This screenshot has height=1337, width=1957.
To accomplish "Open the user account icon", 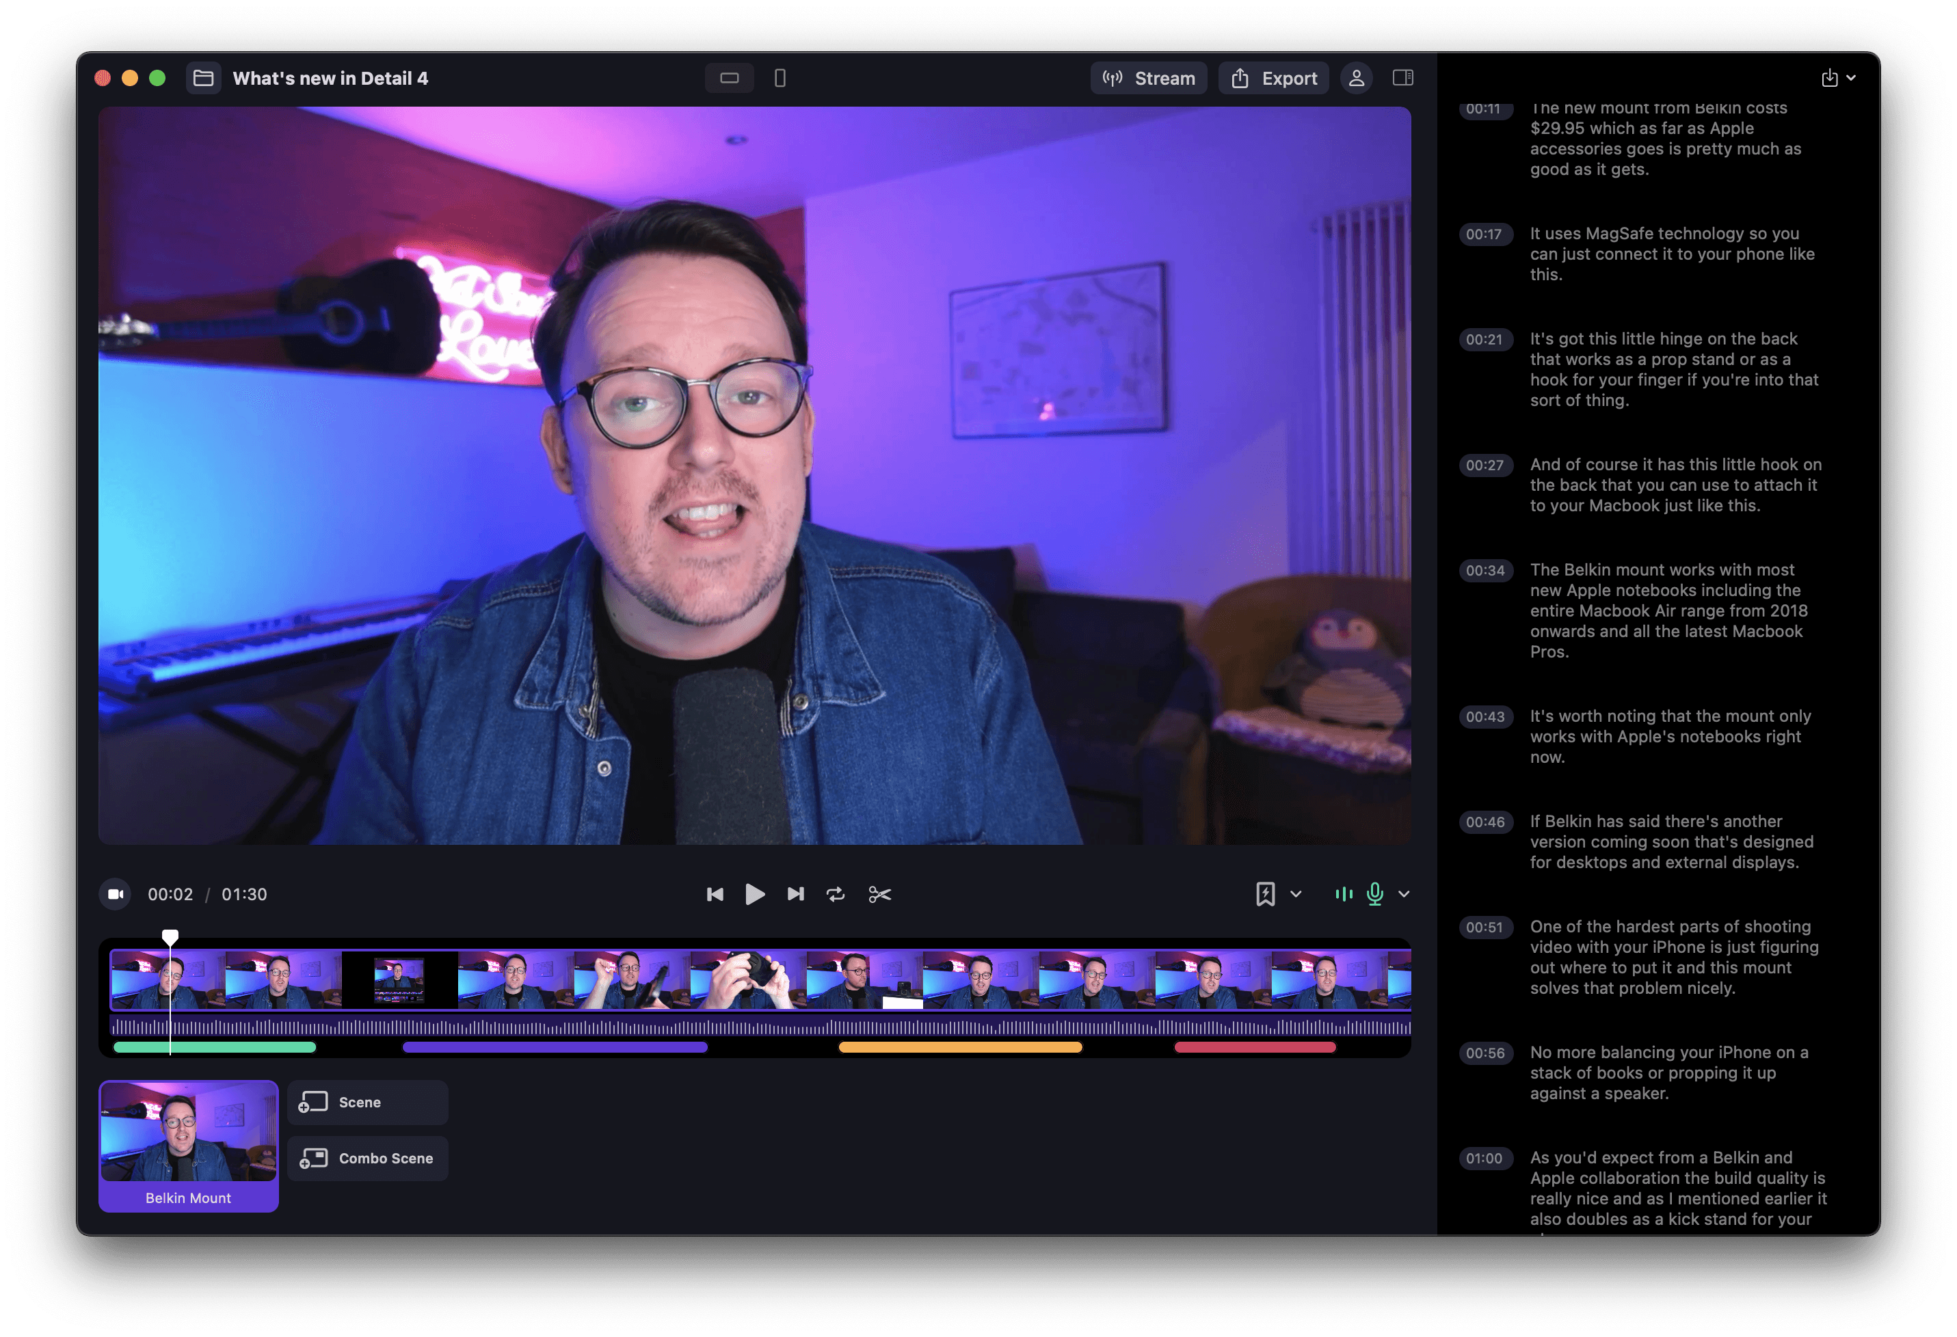I will click(x=1356, y=79).
